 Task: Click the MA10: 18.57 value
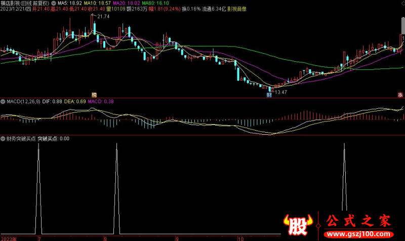(x=97, y=3)
